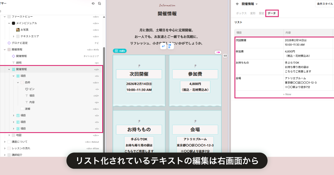
Task: Click the duplicate icon atop the layers panel
Action: click(x=100, y=3)
